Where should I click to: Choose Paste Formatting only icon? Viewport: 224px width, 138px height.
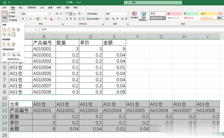(4, 54)
